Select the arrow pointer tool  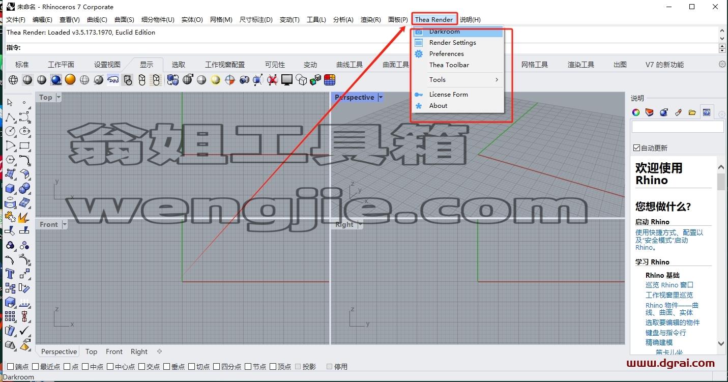(10, 103)
